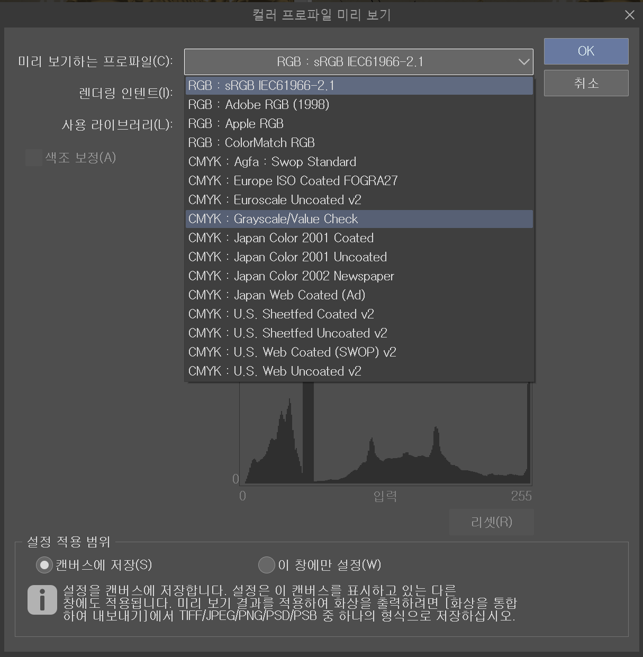Select CMYK : U.S. Sheetfed Coated v2
This screenshot has height=657, width=643.
coord(359,314)
